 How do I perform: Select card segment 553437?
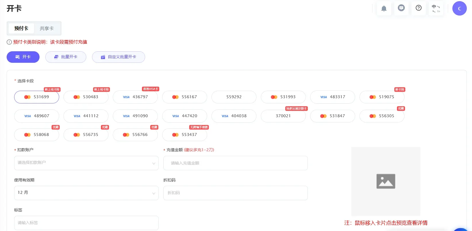tap(185, 135)
